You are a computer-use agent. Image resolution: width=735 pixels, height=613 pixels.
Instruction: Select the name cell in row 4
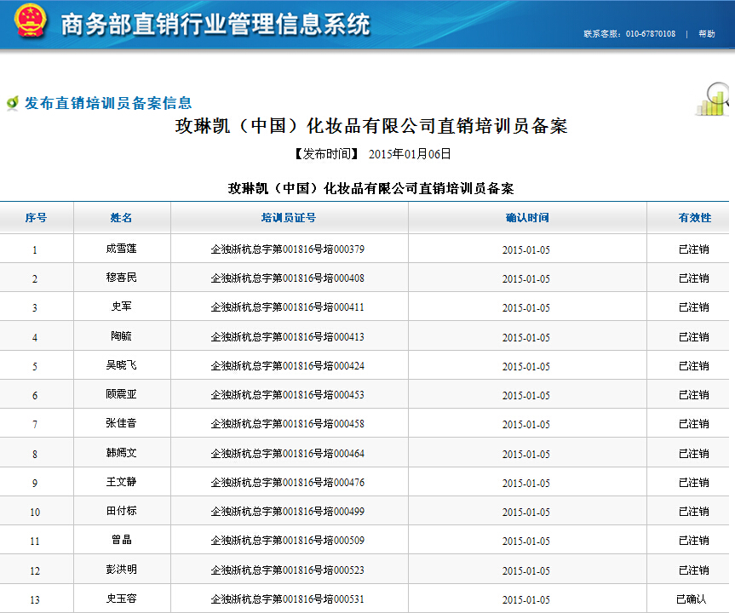122,336
